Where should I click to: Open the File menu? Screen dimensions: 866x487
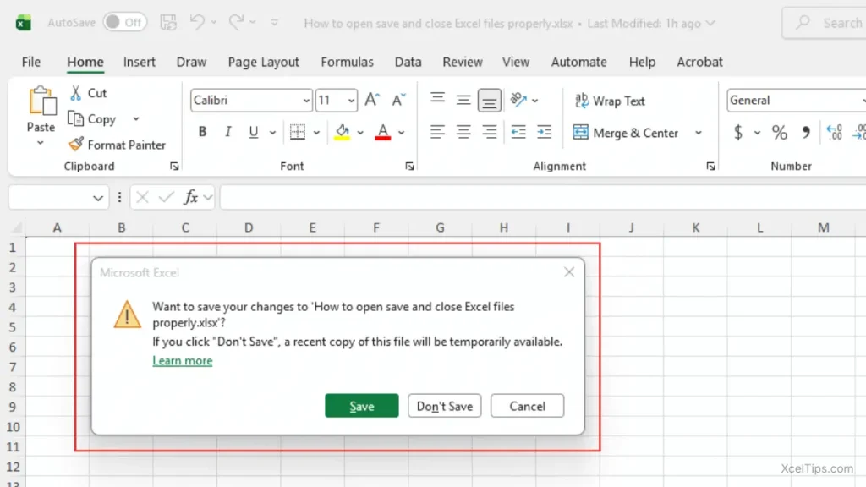(30, 62)
